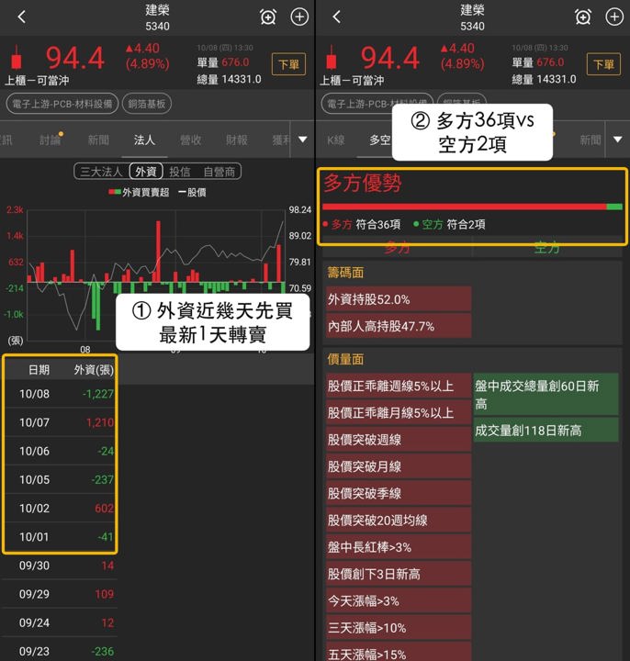630x661 pixels.
Task: Open 股價突破月線 indicator
Action: pos(398,466)
